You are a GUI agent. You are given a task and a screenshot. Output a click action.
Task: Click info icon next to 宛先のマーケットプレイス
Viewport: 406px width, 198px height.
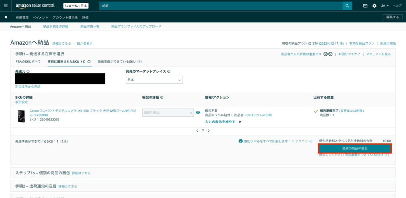pos(169,71)
